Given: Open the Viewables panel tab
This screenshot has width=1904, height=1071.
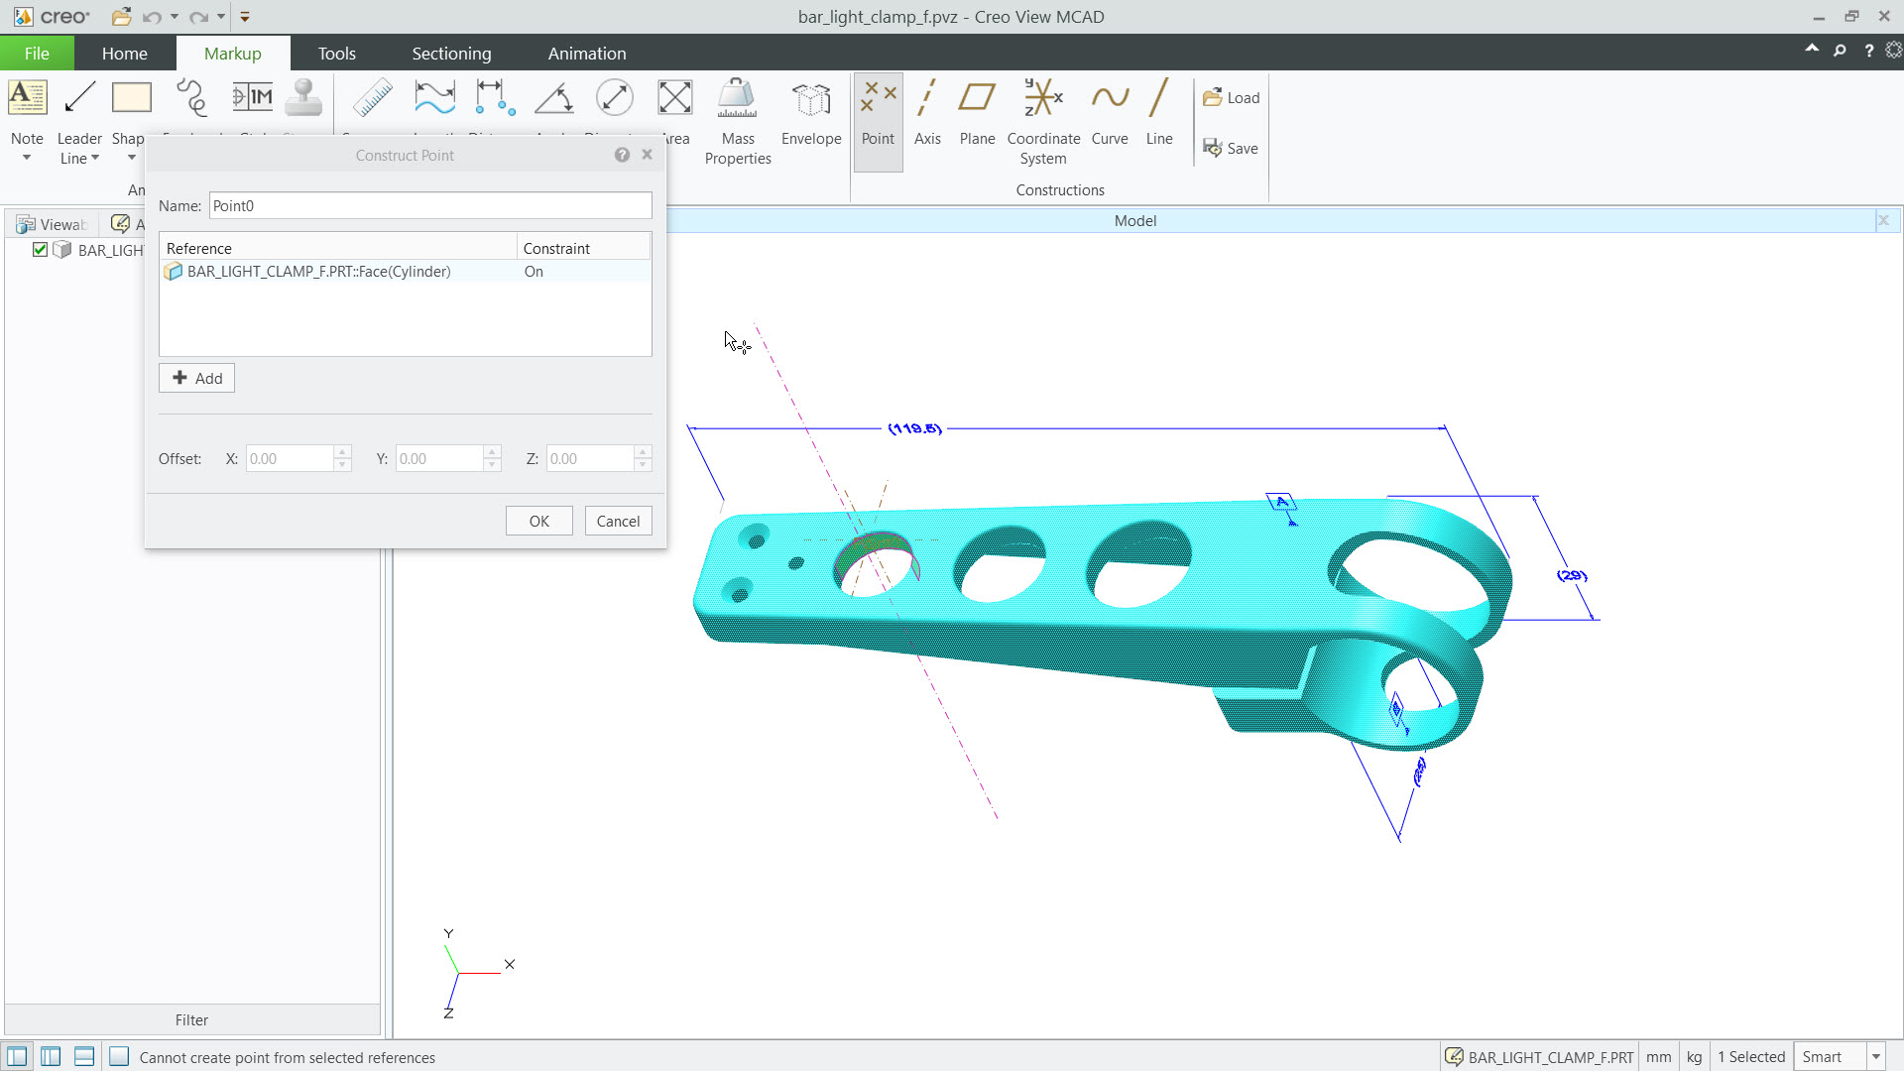Looking at the screenshot, I should (53, 224).
